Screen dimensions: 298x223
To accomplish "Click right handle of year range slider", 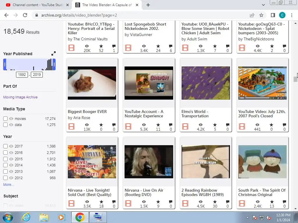I will click(54, 64).
